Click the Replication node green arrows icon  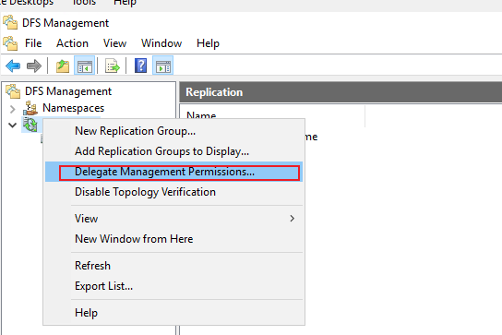30,125
